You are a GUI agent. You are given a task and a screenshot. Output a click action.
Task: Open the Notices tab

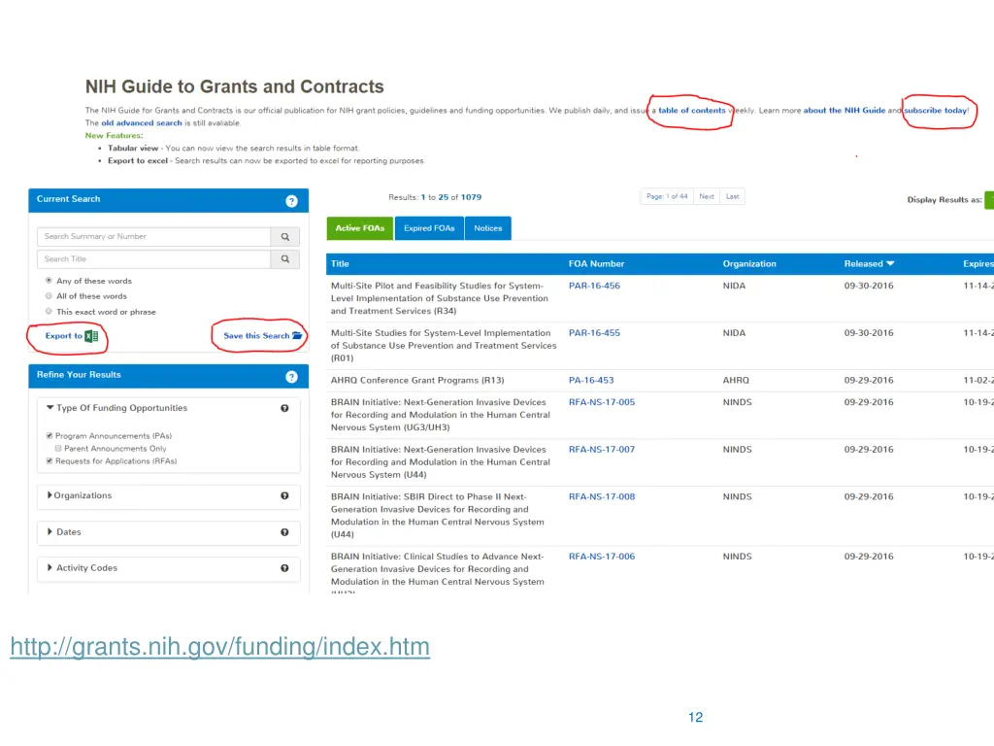[x=487, y=228]
